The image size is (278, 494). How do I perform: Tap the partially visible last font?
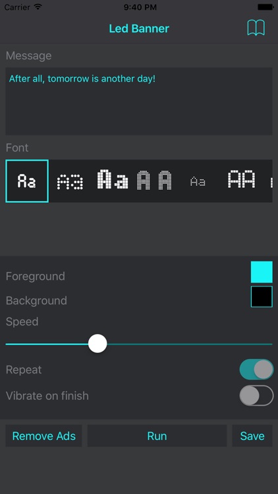point(271,182)
